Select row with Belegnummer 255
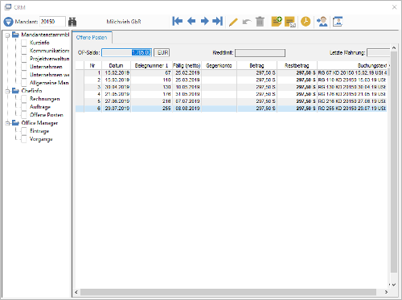This screenshot has width=402, height=300. [x=231, y=109]
